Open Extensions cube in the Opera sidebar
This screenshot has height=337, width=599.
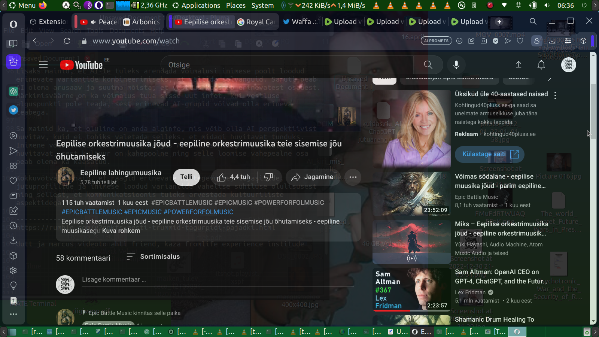pos(13,256)
